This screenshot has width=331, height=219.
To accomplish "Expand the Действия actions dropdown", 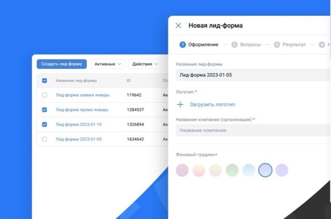I will pyautogui.click(x=145, y=64).
